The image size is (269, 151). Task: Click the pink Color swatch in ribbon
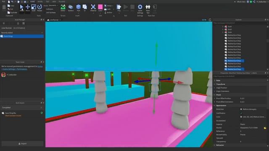pyautogui.click(x=100, y=7)
